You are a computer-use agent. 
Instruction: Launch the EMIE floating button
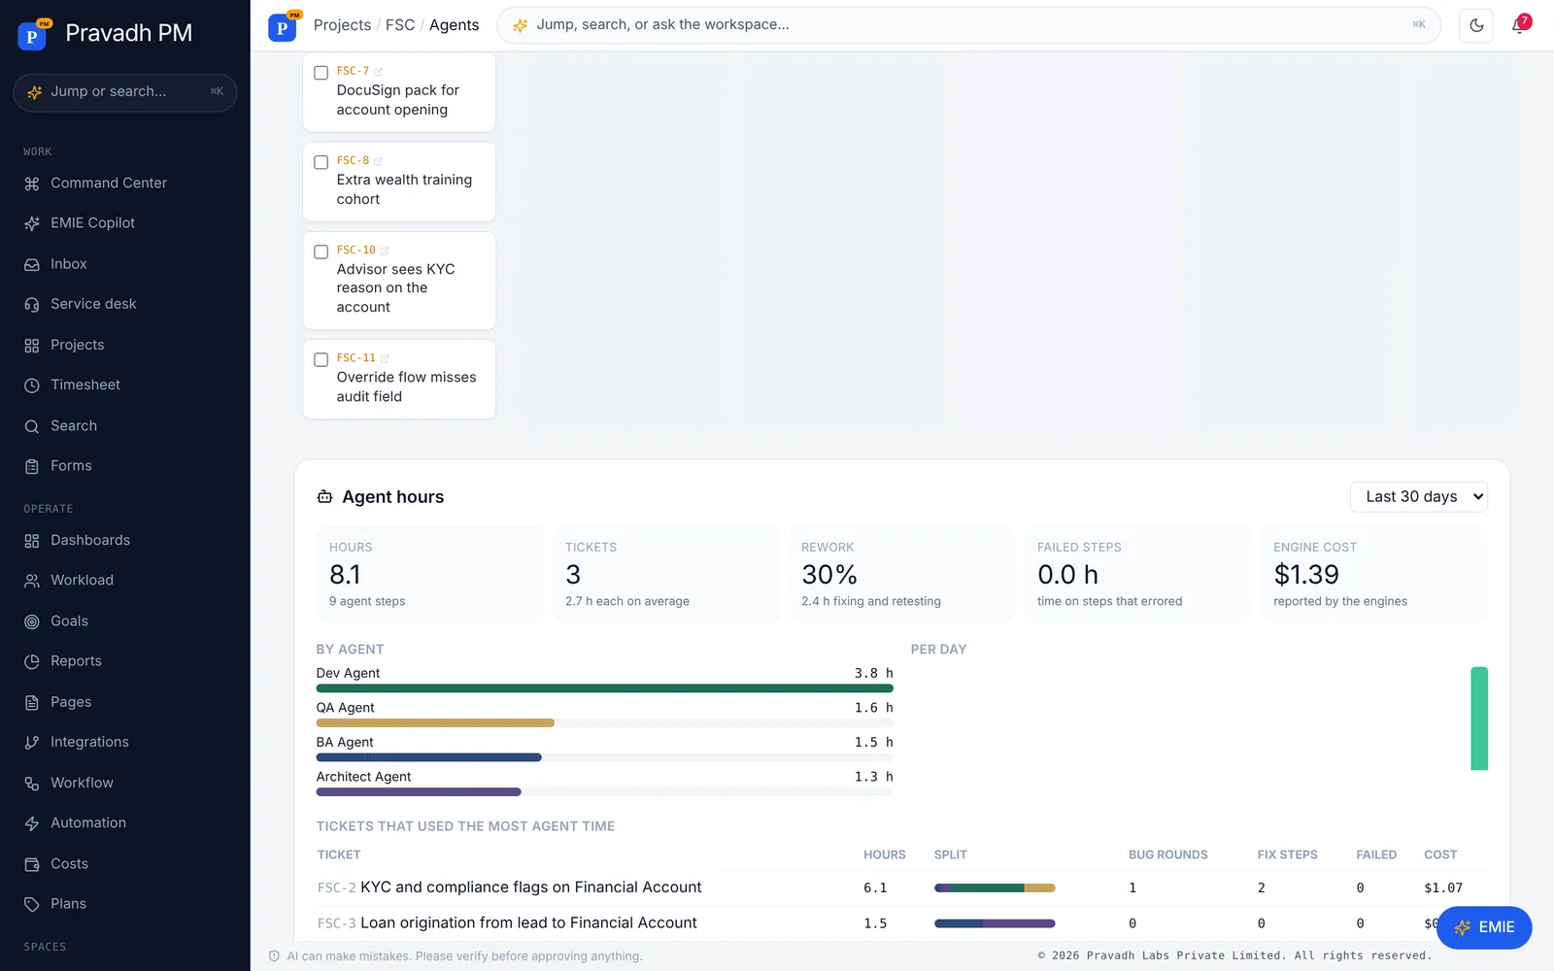point(1484,927)
